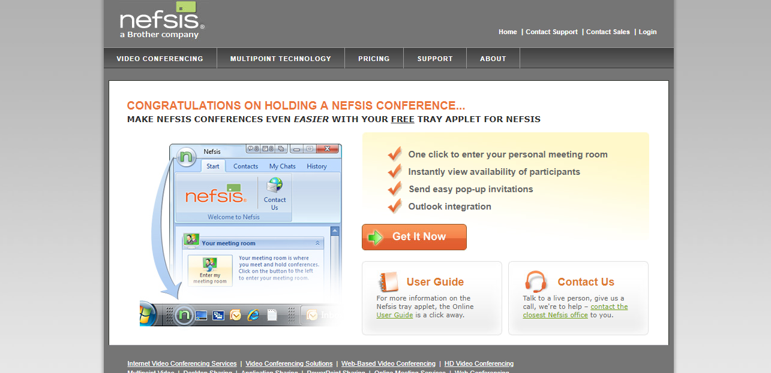This screenshot has width=771, height=373.
Task: Click the Contact Us headset icon
Action: coord(535,281)
